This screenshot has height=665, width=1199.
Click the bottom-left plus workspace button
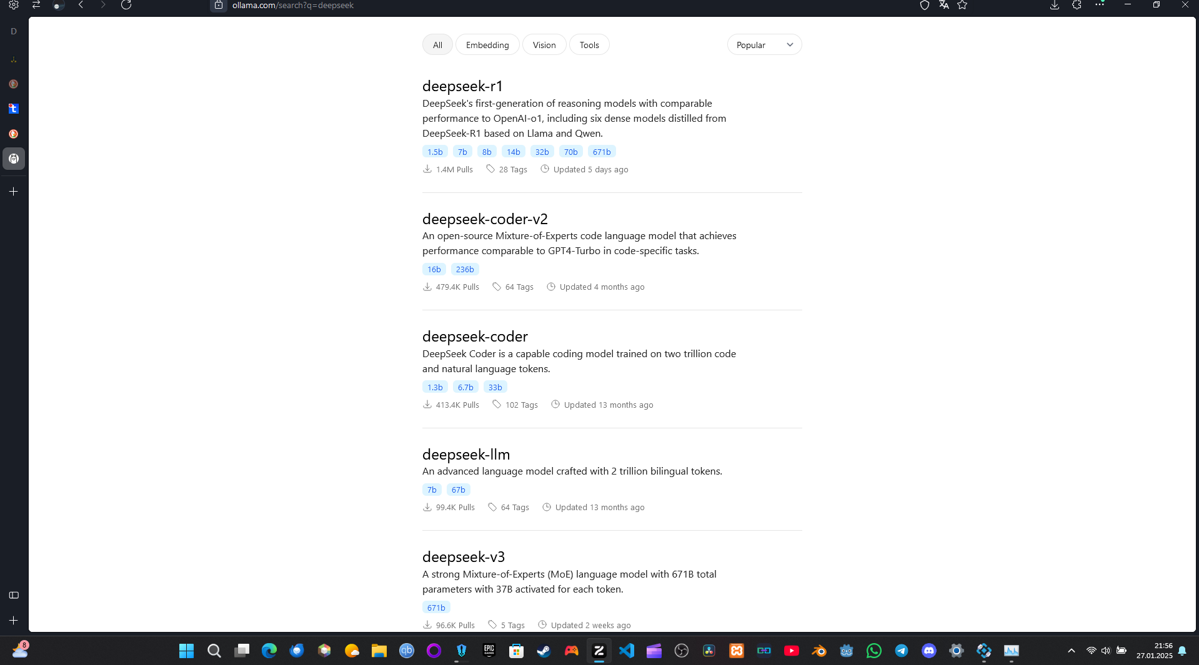coord(14,620)
